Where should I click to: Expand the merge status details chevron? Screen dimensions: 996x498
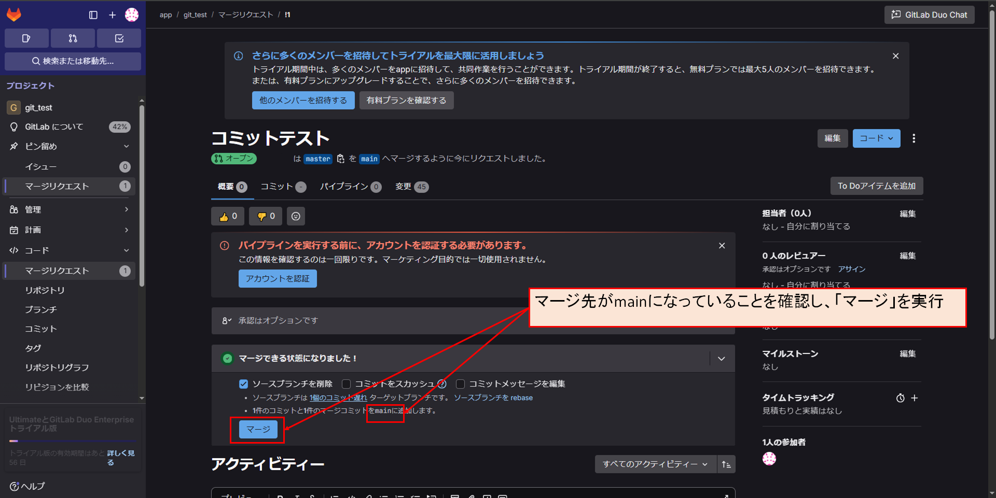[x=721, y=359]
